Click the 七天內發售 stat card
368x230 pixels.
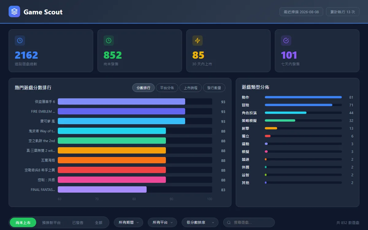tap(317, 51)
